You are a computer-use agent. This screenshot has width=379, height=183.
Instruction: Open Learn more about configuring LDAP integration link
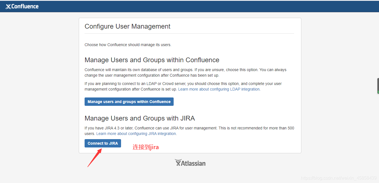click(x=219, y=89)
